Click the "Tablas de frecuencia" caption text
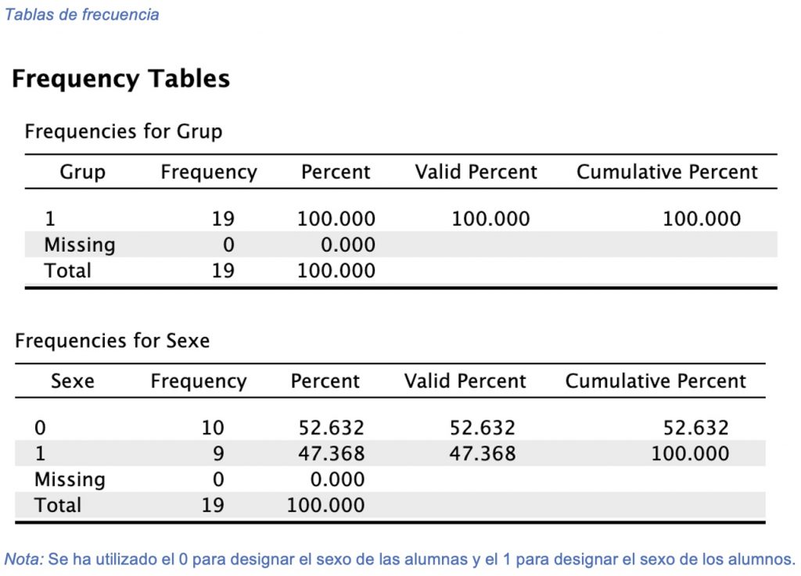This screenshot has width=801, height=576. pos(82,15)
